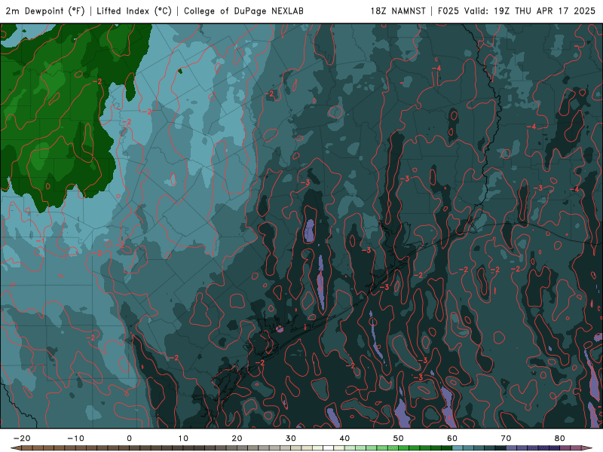
Task: Click the 80 value on the color scale
Action: 560,438
